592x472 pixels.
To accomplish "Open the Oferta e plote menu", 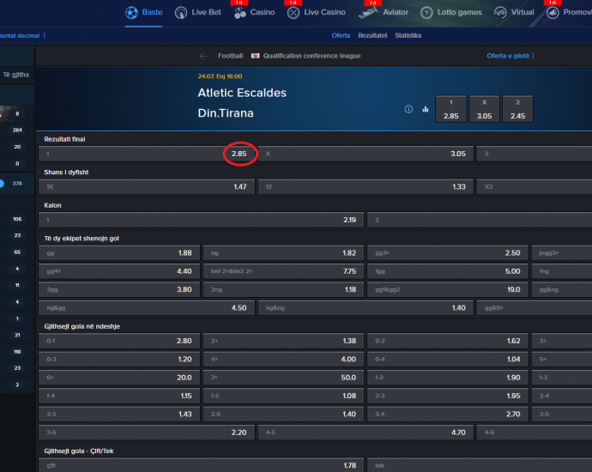I will coord(510,56).
